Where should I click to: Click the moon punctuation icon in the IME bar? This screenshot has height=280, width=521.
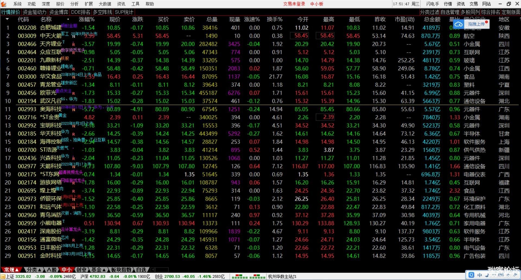488,275
